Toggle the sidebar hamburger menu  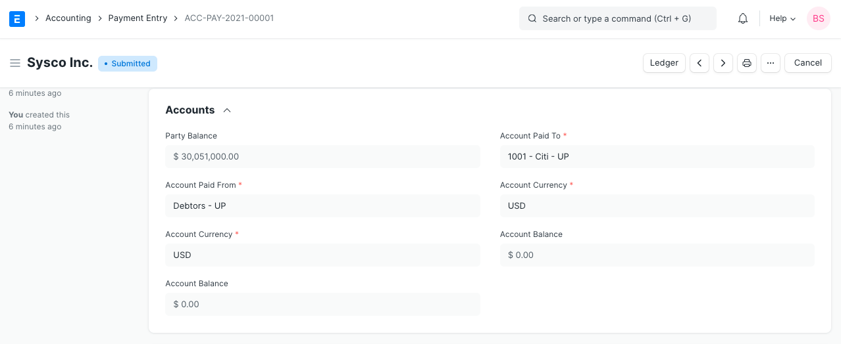14,63
